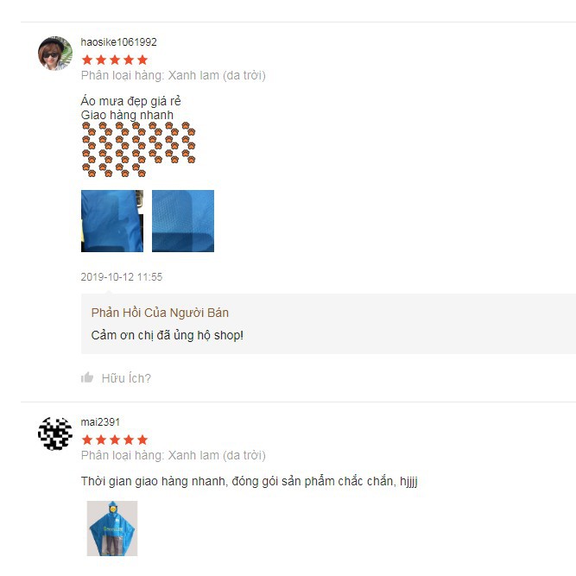This screenshot has height=576, width=576.
Task: Click mai2391's five-star rating
Action: [115, 440]
